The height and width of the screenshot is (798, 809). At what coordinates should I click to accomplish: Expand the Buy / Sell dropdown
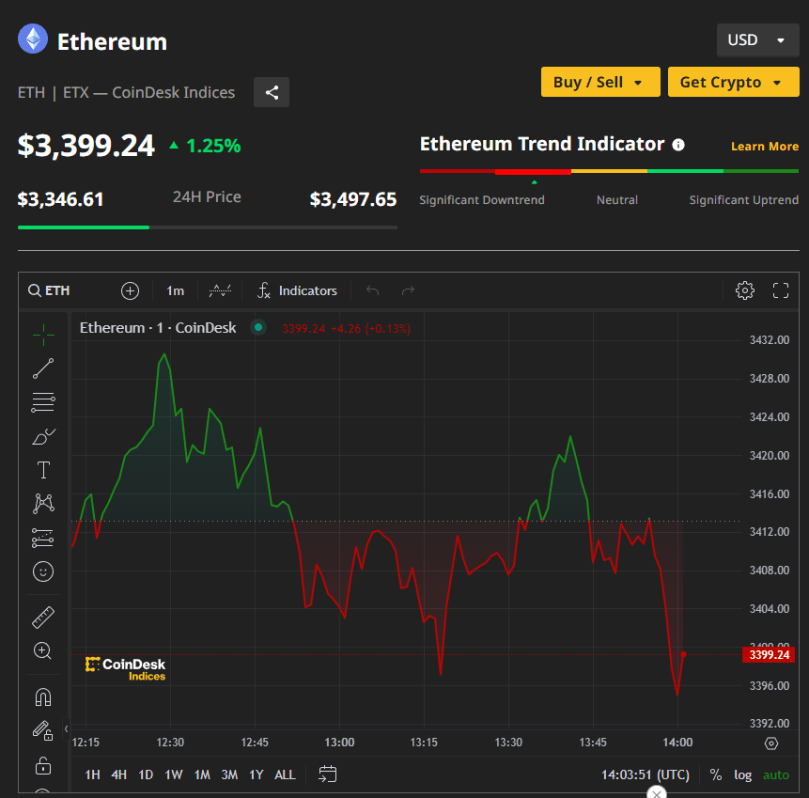point(600,82)
